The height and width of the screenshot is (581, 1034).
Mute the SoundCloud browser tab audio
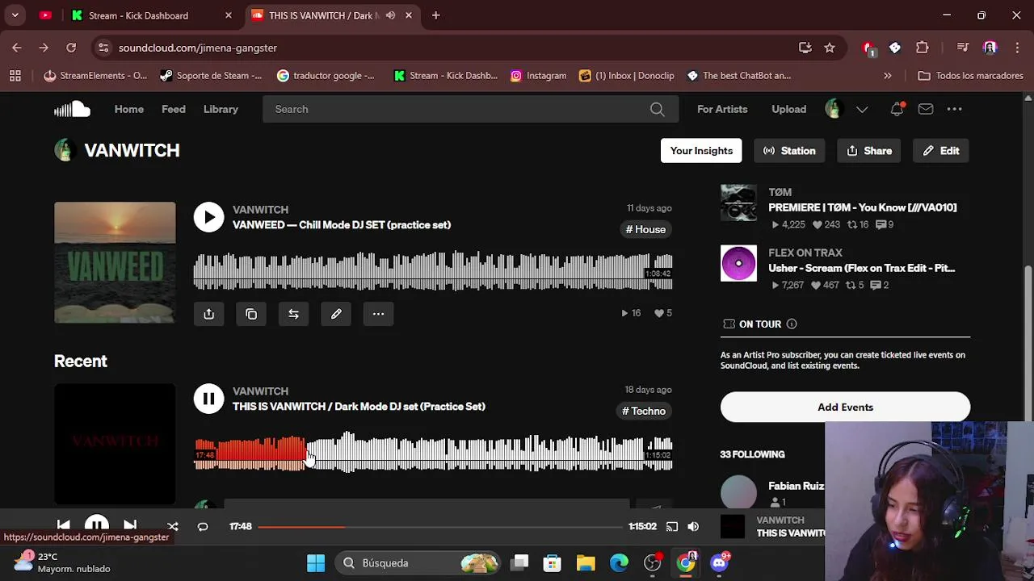coord(390,15)
